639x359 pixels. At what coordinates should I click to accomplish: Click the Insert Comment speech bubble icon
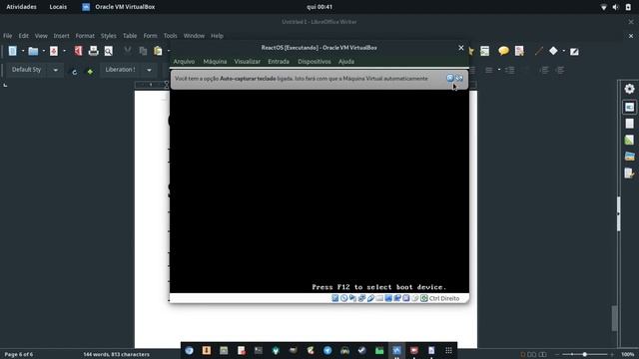coord(503,51)
